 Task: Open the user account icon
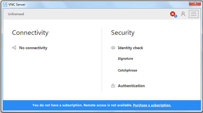[x=183, y=14]
